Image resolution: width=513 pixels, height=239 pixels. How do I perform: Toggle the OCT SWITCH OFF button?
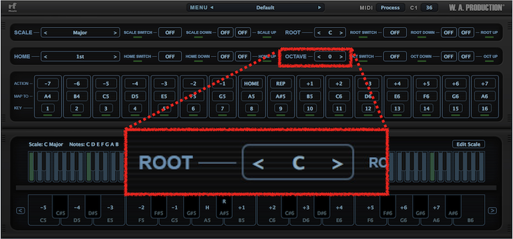395,56
